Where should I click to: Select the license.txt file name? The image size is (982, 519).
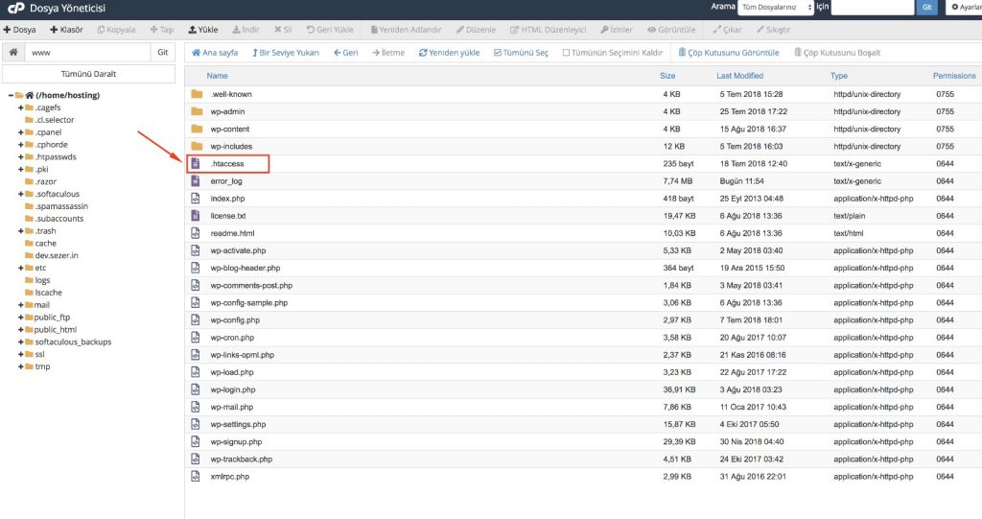[x=228, y=216]
